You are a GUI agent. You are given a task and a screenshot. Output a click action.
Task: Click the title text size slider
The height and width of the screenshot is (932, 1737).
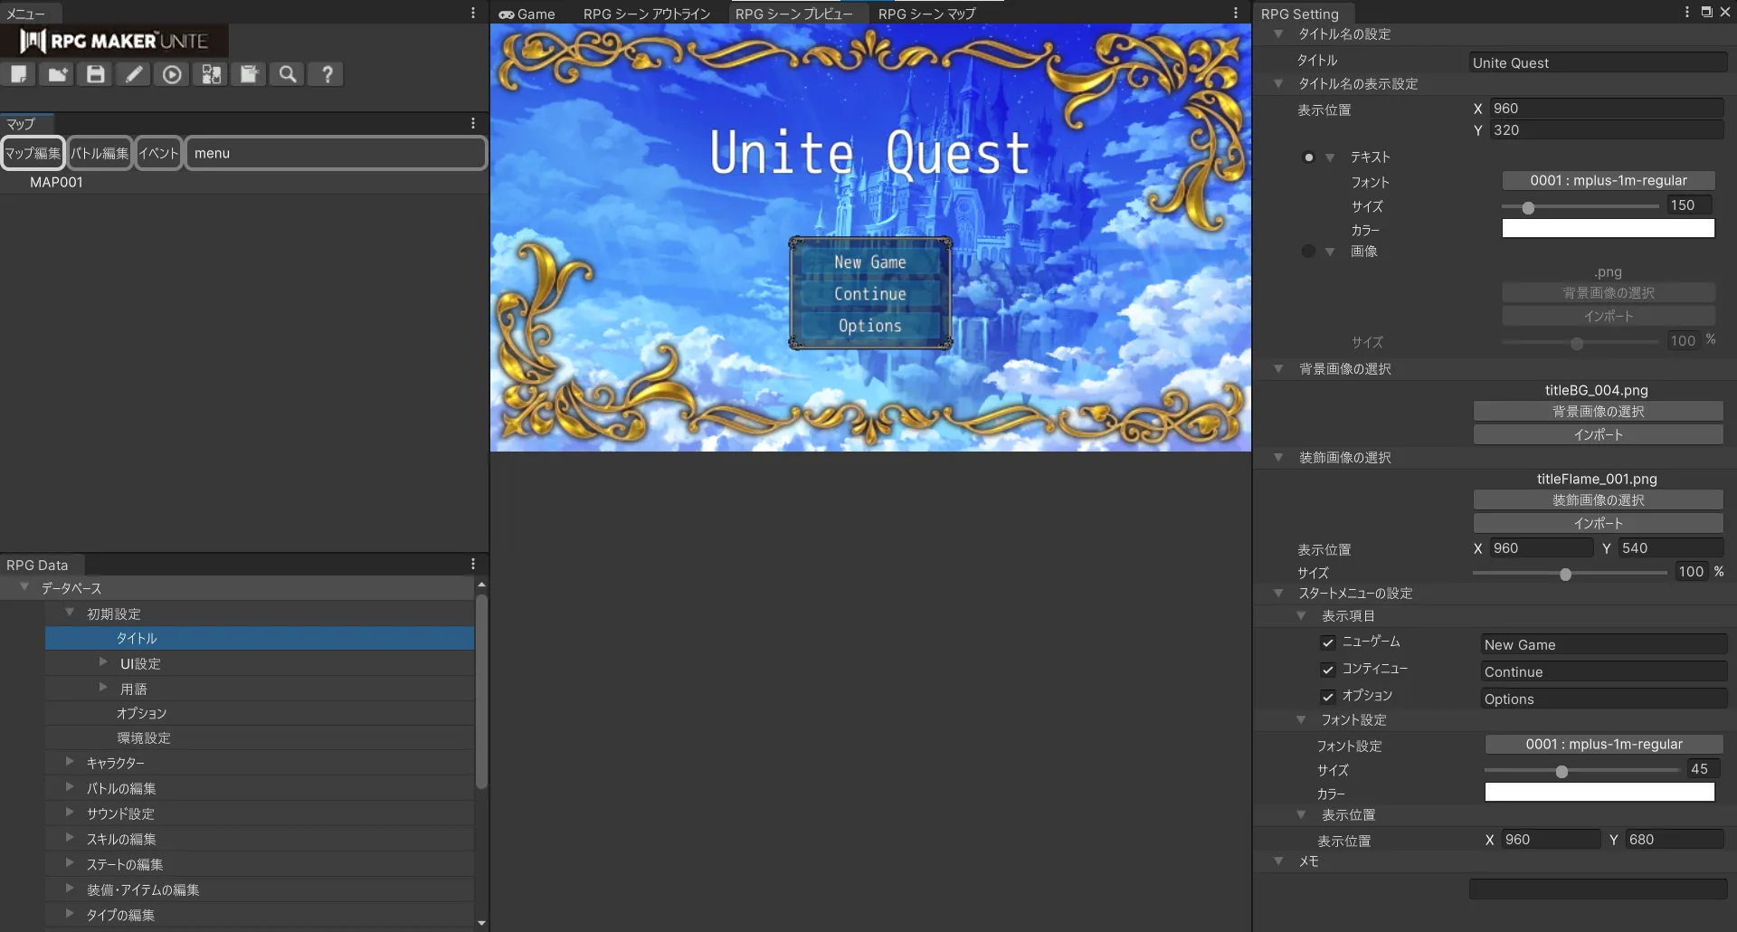pyautogui.click(x=1579, y=207)
